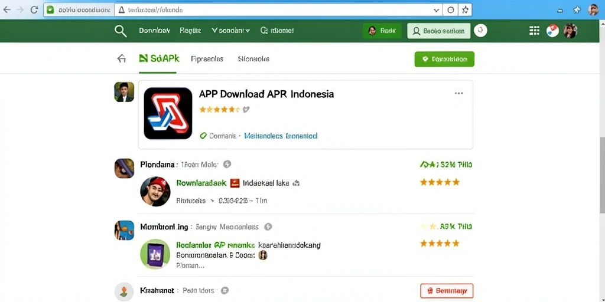Screen dimensions: 605x302
Task: Click the gray badge icon after Piondana
Action: tap(227, 165)
